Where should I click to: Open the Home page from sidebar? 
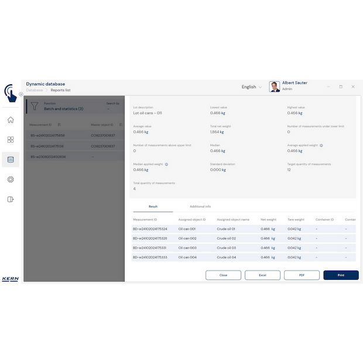[x=11, y=120]
